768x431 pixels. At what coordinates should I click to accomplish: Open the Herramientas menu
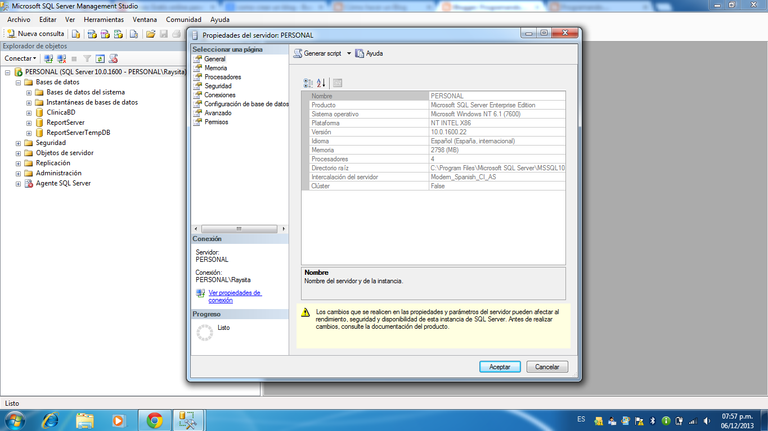[x=104, y=20]
